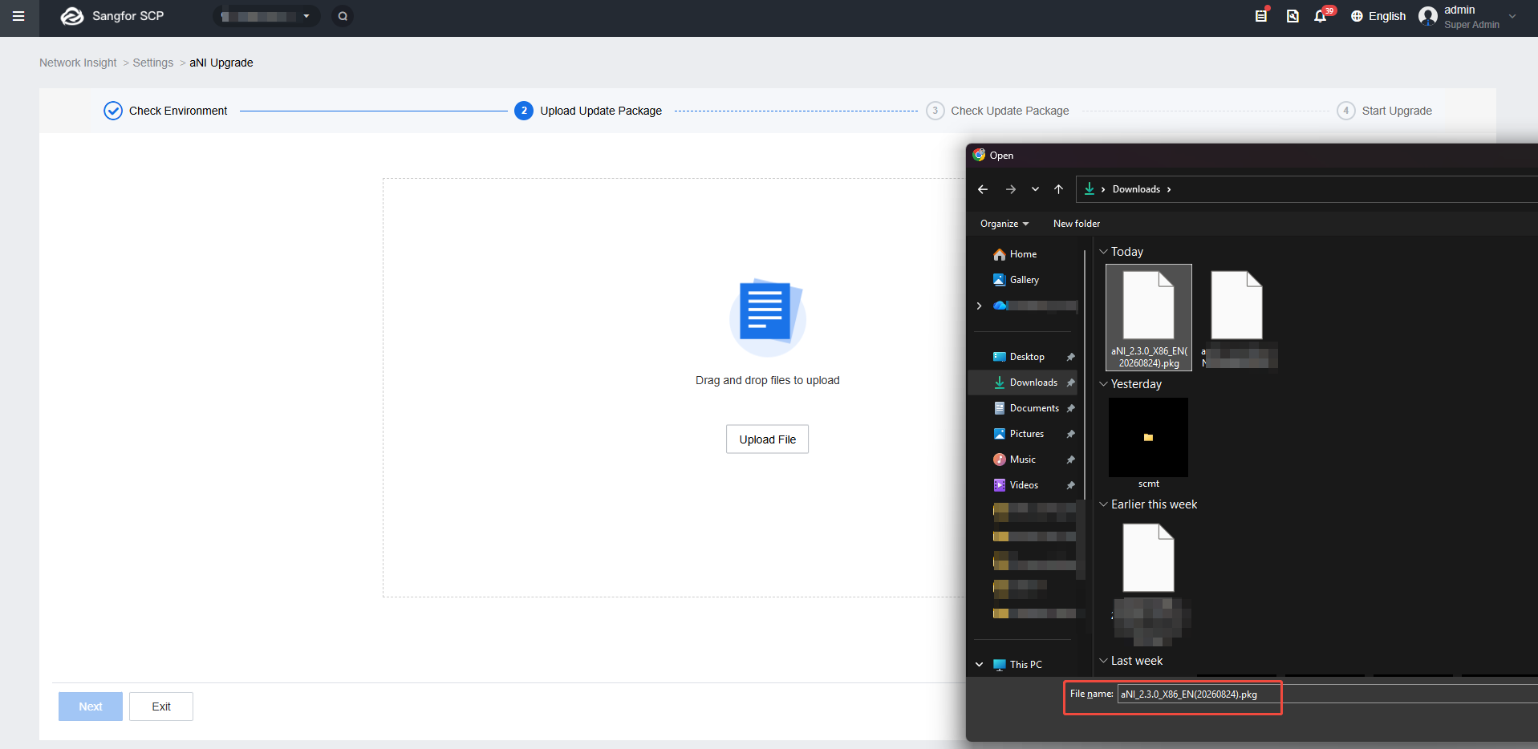Expand the recent locations chevron in dialog
Image resolution: width=1538 pixels, height=749 pixels.
pyautogui.click(x=1035, y=189)
